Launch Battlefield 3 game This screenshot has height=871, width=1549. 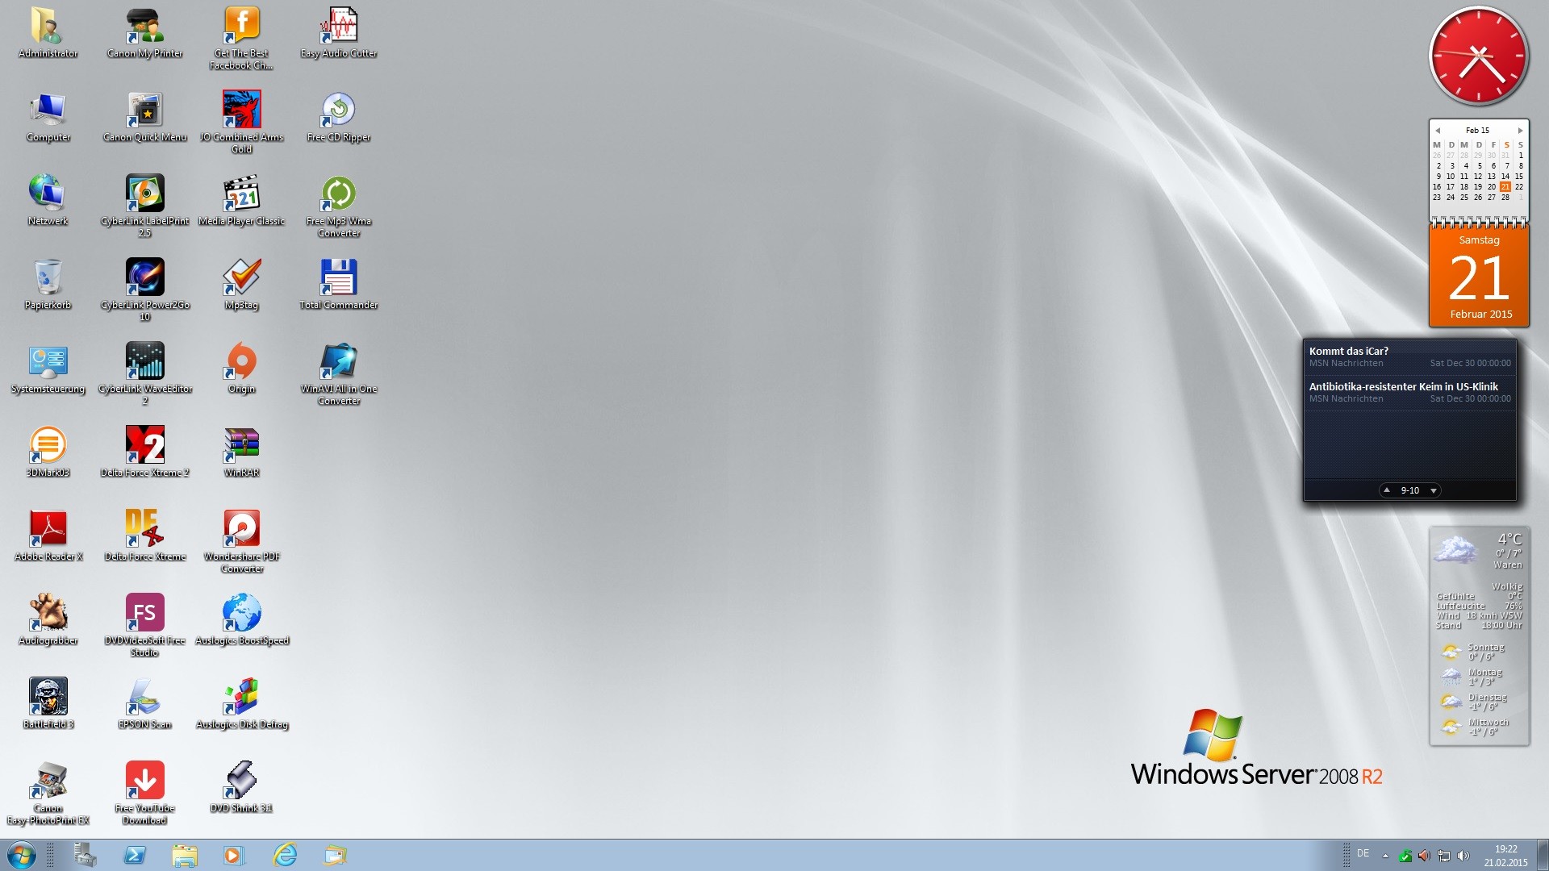point(46,697)
